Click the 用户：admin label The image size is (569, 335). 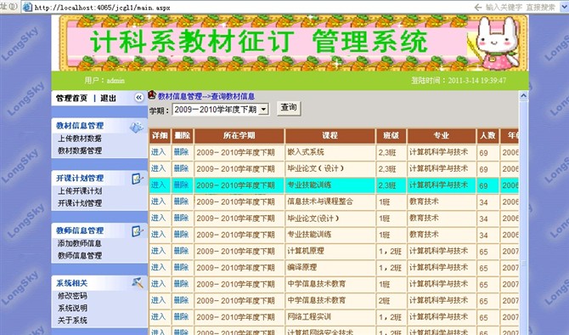point(104,81)
